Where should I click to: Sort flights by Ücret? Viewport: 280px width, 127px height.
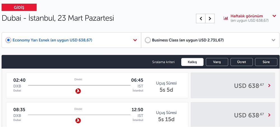pyautogui.click(x=242, y=62)
